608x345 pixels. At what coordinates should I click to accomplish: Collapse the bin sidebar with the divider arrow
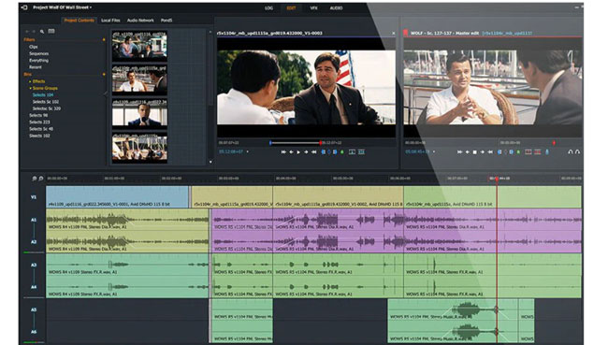click(106, 93)
